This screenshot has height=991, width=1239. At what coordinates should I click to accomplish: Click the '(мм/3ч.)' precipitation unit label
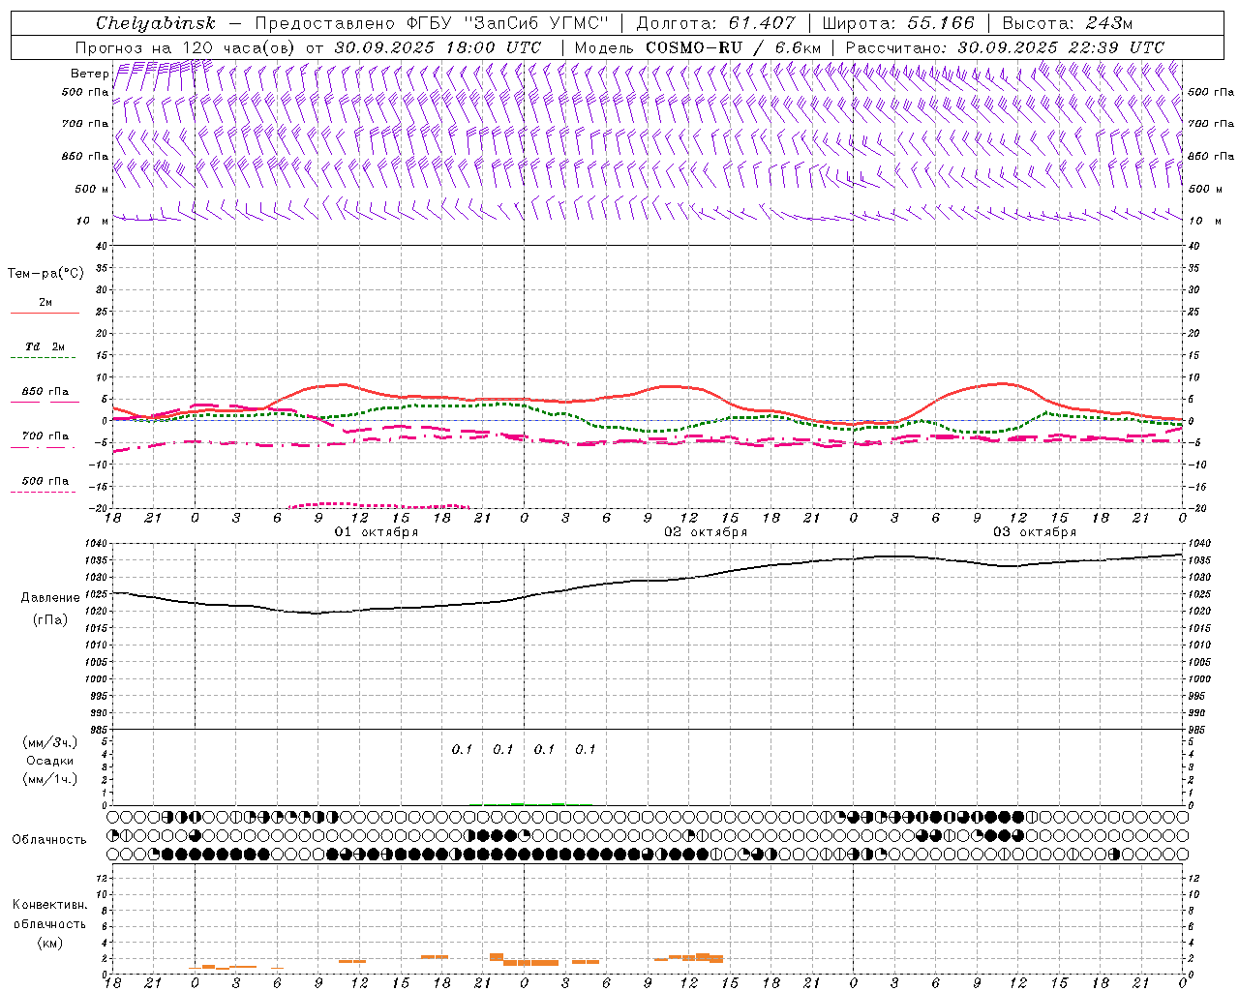pos(50,742)
